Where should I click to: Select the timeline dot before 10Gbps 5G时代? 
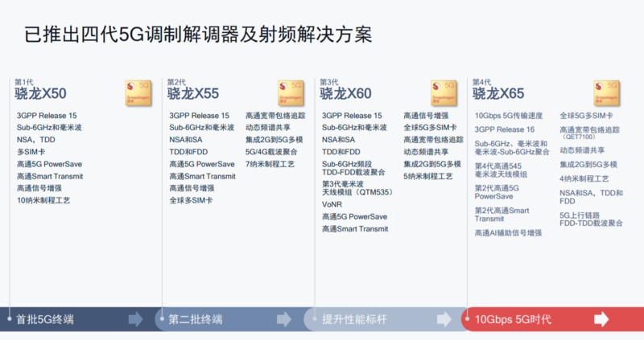[468, 318]
